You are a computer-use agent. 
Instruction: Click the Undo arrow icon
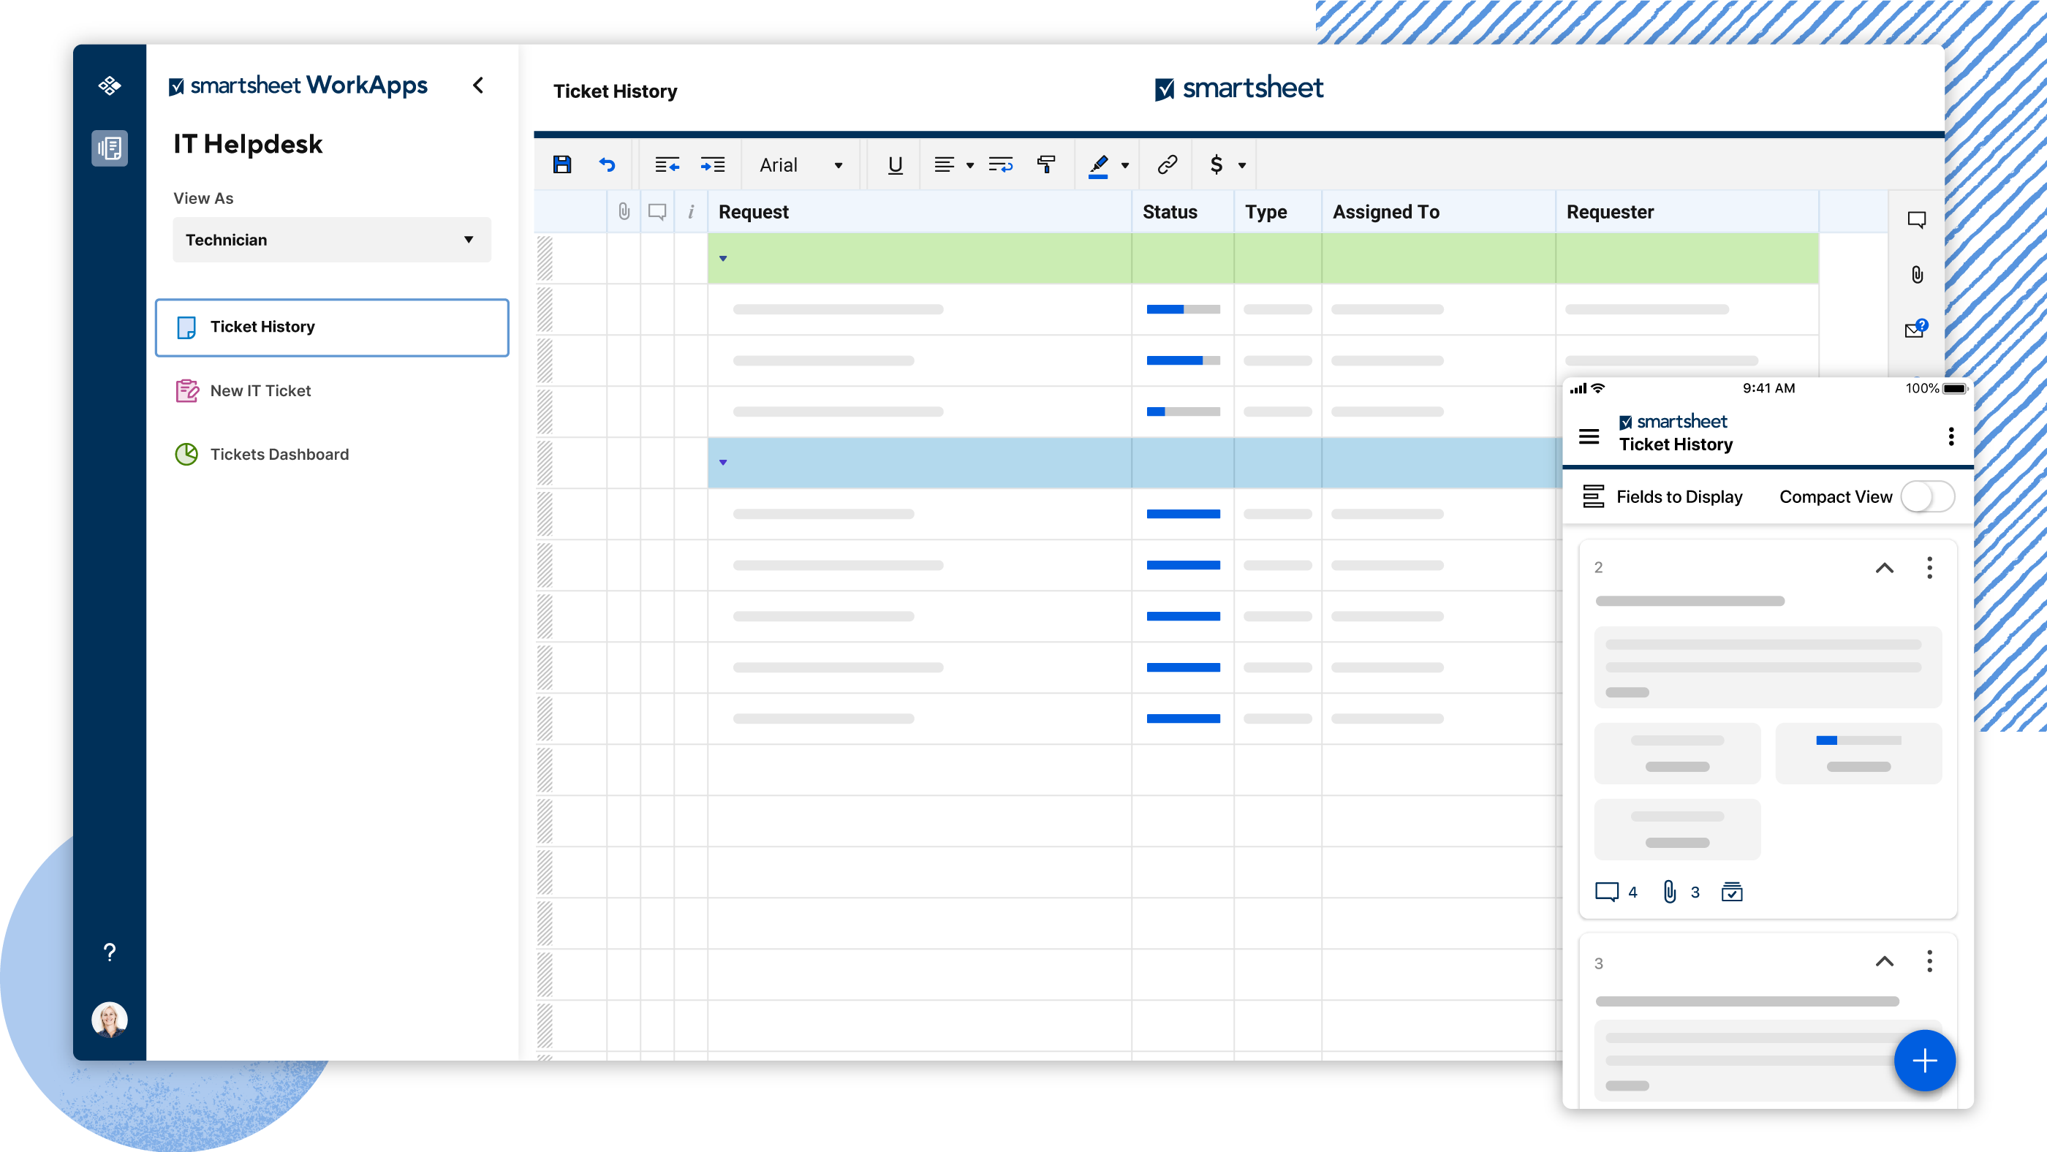click(x=607, y=164)
